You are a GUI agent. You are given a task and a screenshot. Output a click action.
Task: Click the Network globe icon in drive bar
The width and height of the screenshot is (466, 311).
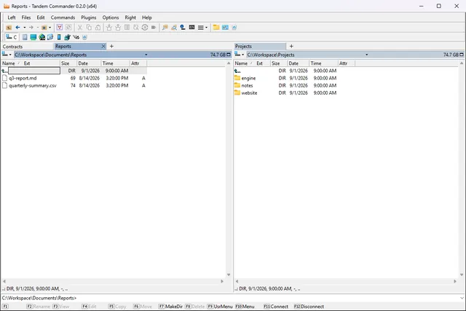click(x=42, y=37)
